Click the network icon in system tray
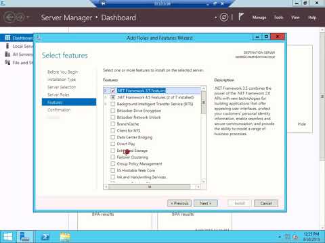 tap(288, 237)
